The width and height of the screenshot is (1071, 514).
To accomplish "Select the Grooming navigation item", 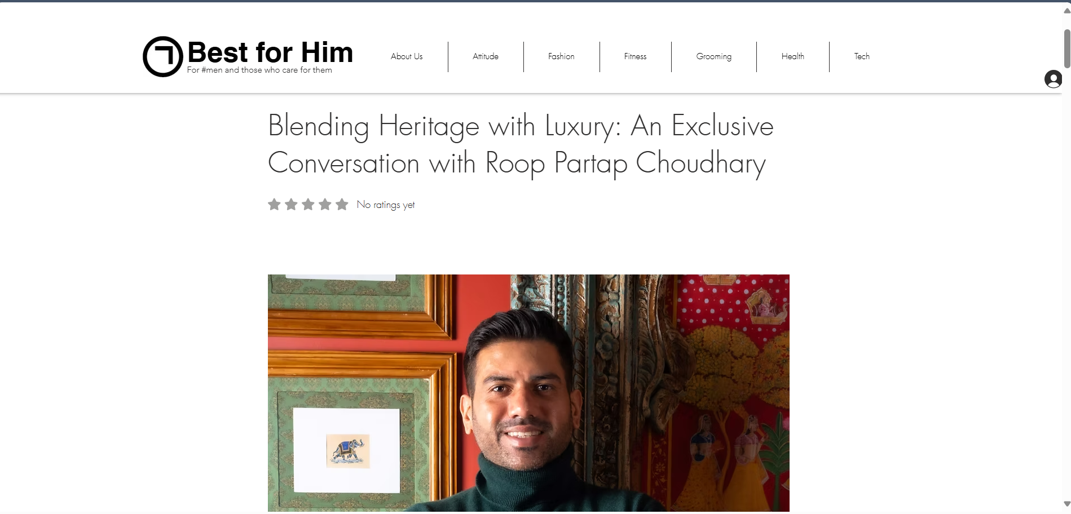I will coord(713,56).
